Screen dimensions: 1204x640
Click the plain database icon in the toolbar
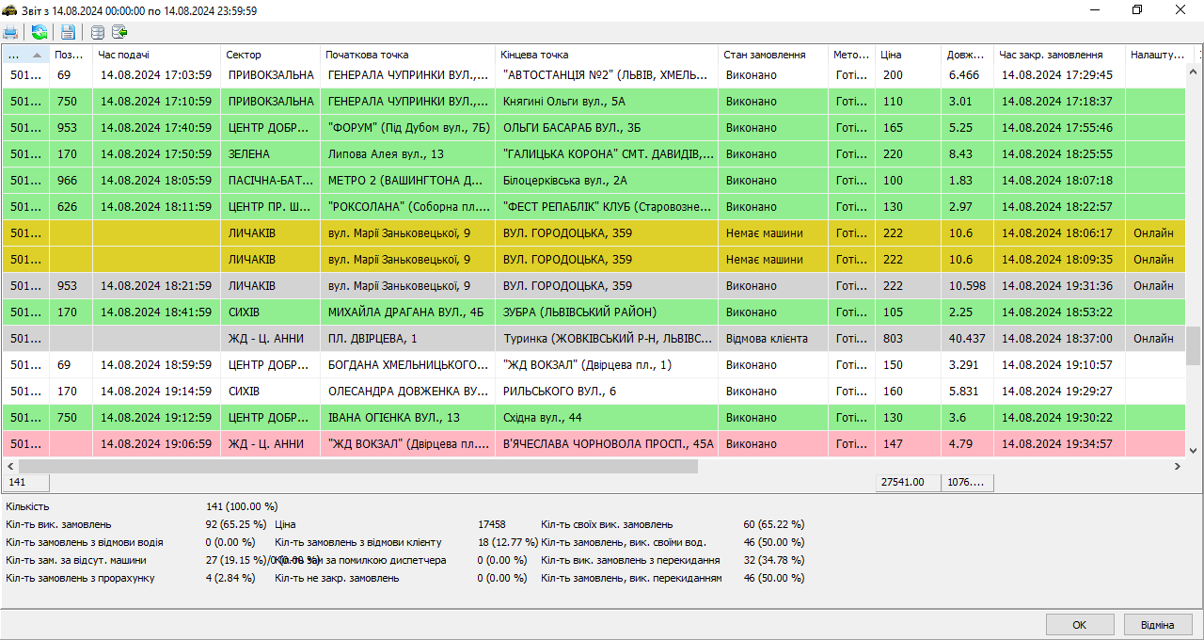tap(98, 33)
